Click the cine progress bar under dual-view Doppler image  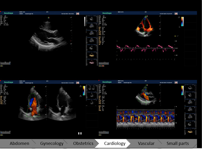click(6, 132)
